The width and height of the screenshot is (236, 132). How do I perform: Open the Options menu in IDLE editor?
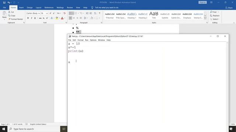(93, 40)
